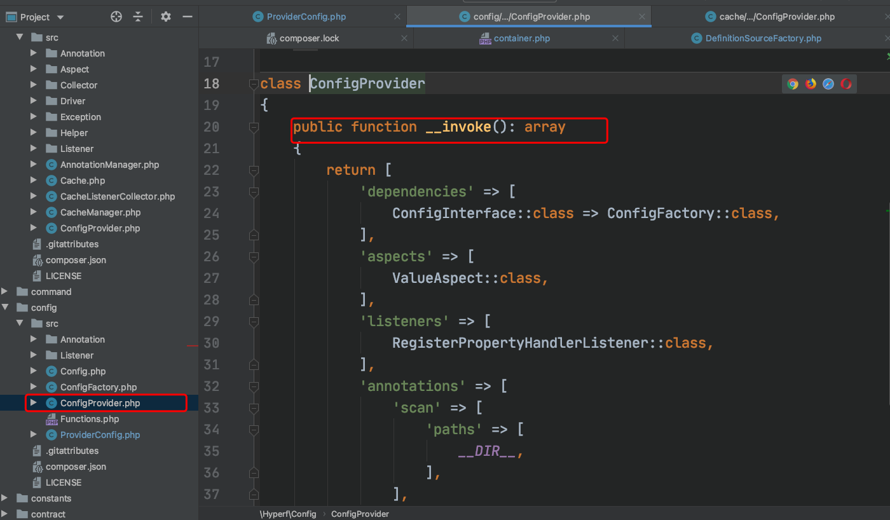Click RegisterPropertyHandlerListener::class text
The height and width of the screenshot is (520, 890).
549,343
